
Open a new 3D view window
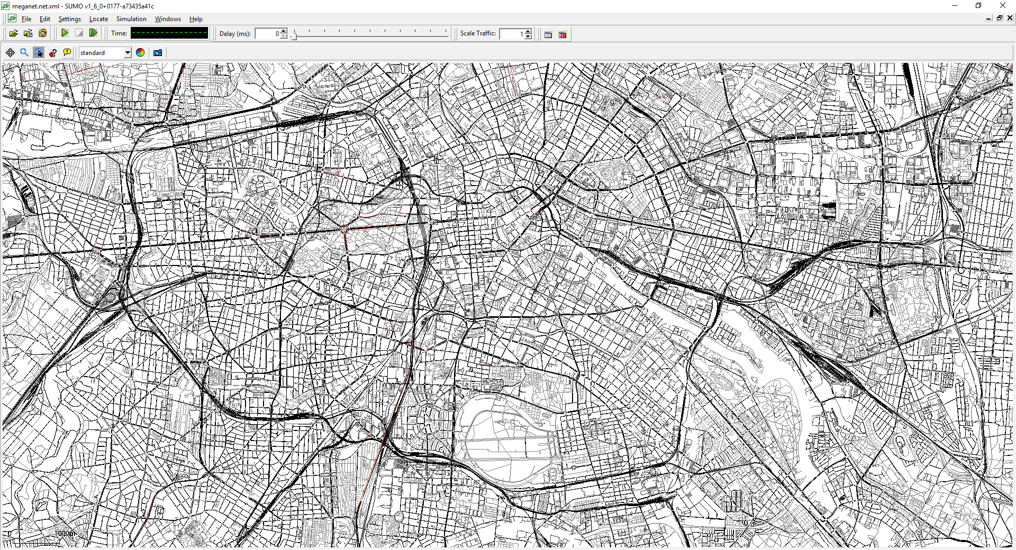click(562, 34)
